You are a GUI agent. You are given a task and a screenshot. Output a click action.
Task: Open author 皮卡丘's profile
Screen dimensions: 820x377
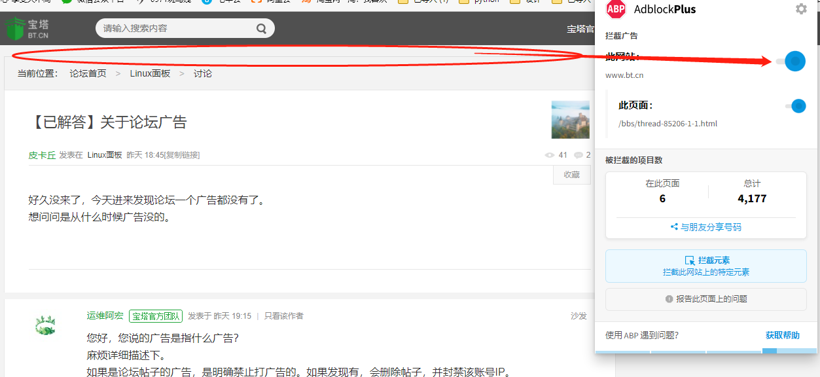point(42,155)
